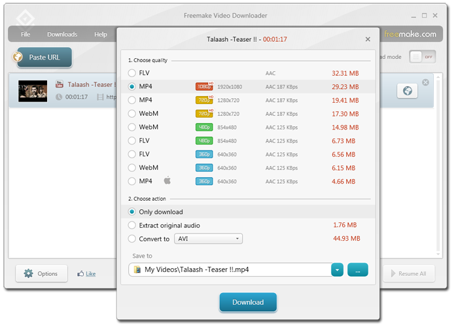458x327 pixels.
Task: Click the 1080p HD quality badge
Action: [x=204, y=86]
